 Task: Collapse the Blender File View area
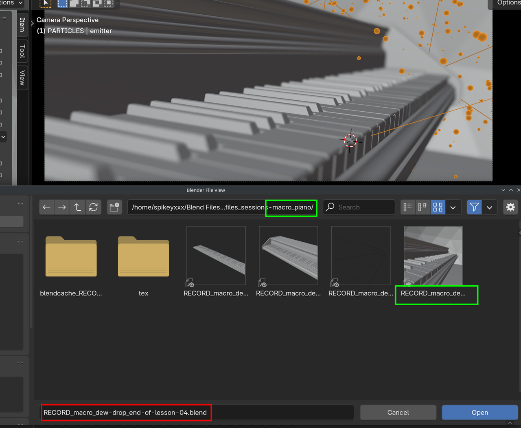[503, 190]
